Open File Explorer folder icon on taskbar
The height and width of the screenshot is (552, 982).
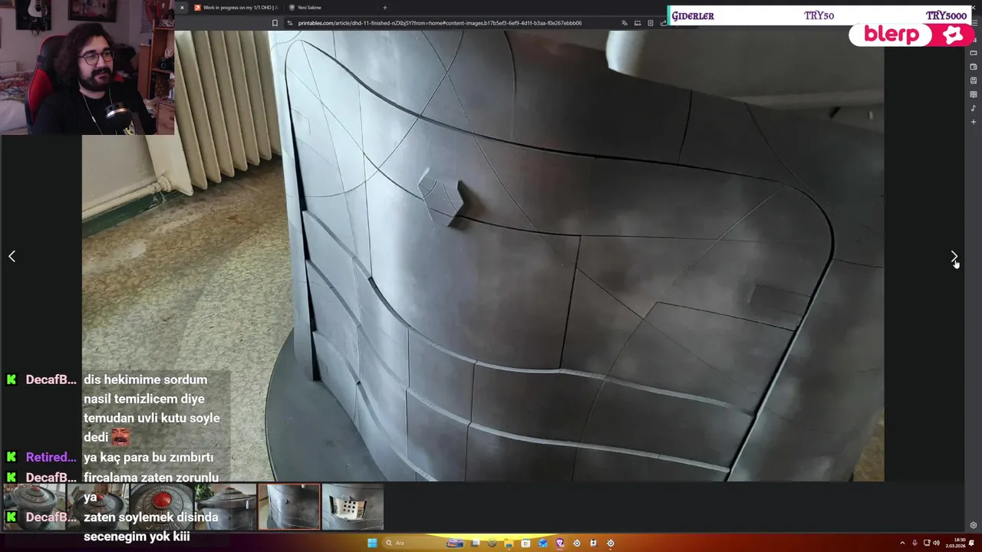[x=509, y=543]
